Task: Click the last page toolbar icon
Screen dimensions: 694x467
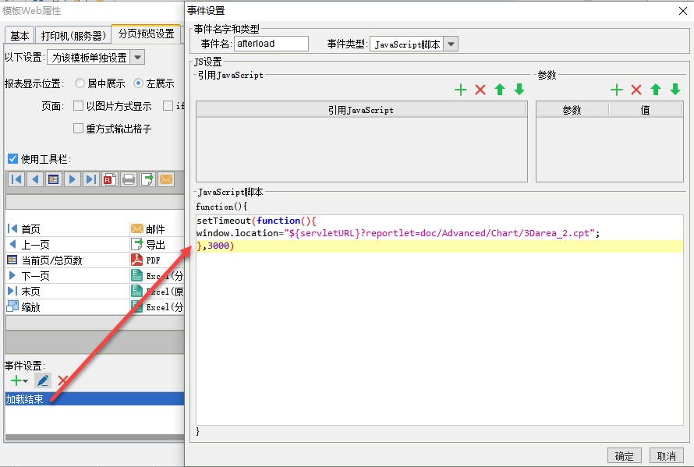Action: click(x=90, y=179)
